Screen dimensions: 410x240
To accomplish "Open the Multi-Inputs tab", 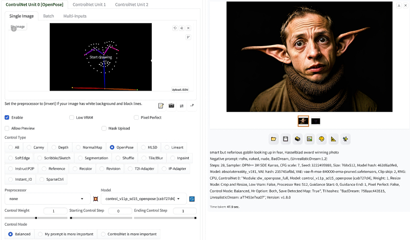I will click(x=75, y=16).
